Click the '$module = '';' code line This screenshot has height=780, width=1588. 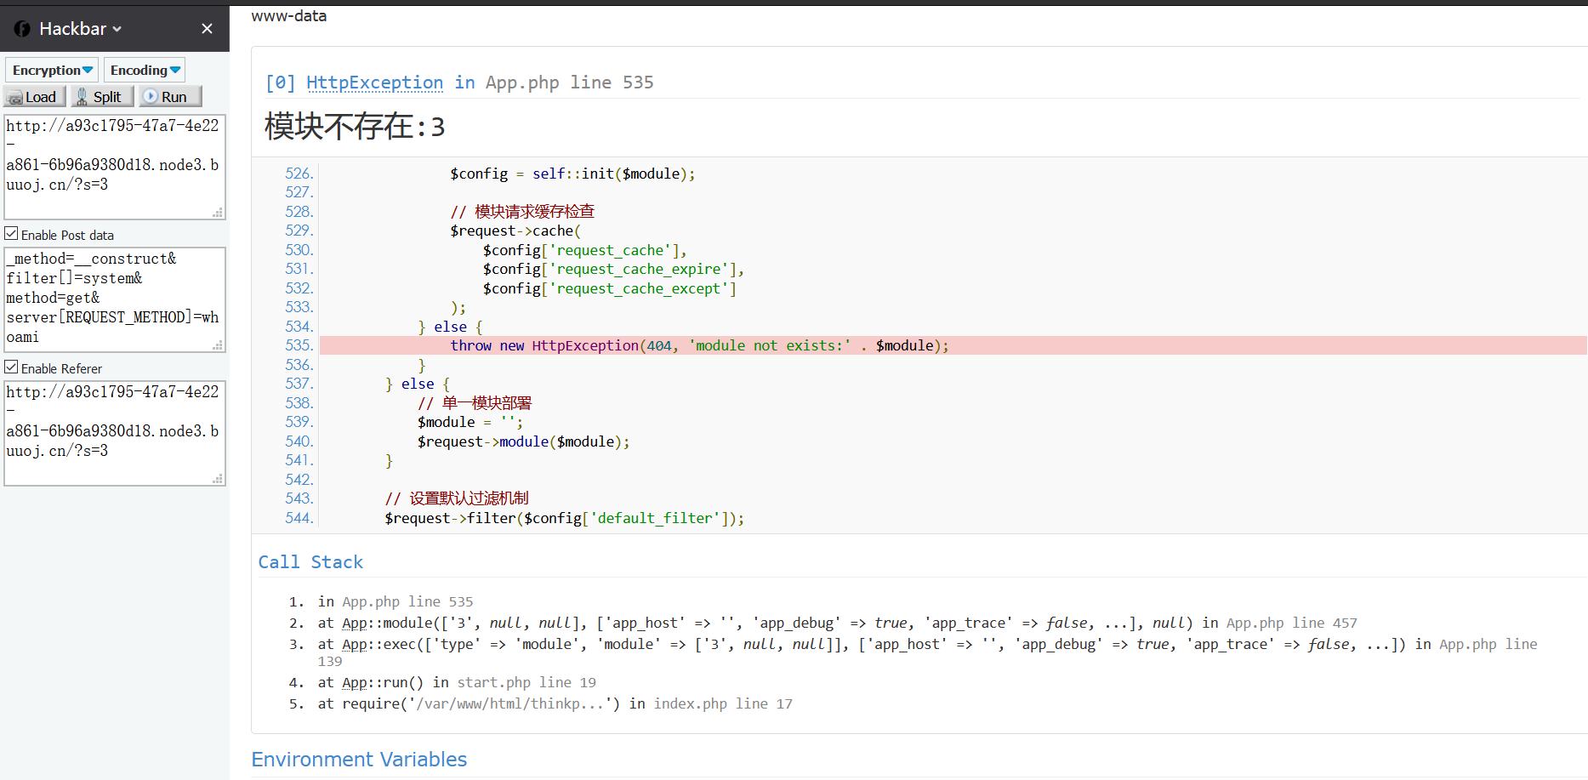point(470,422)
